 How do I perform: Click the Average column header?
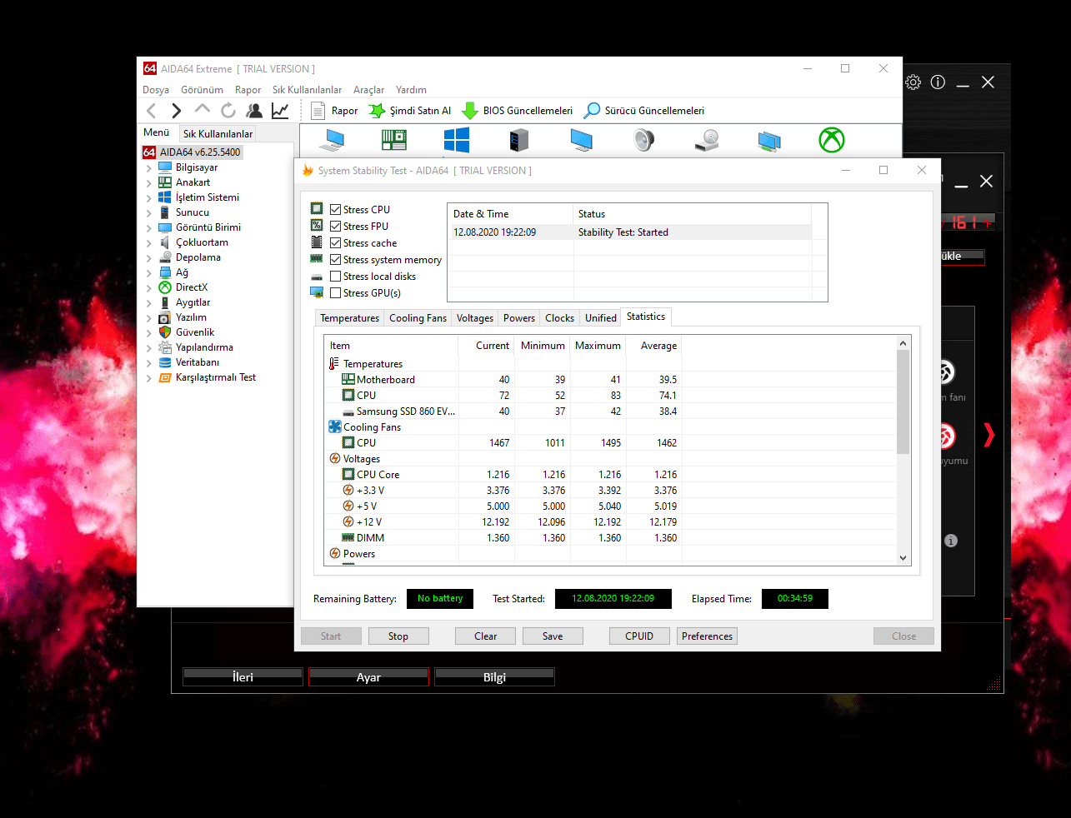point(654,346)
